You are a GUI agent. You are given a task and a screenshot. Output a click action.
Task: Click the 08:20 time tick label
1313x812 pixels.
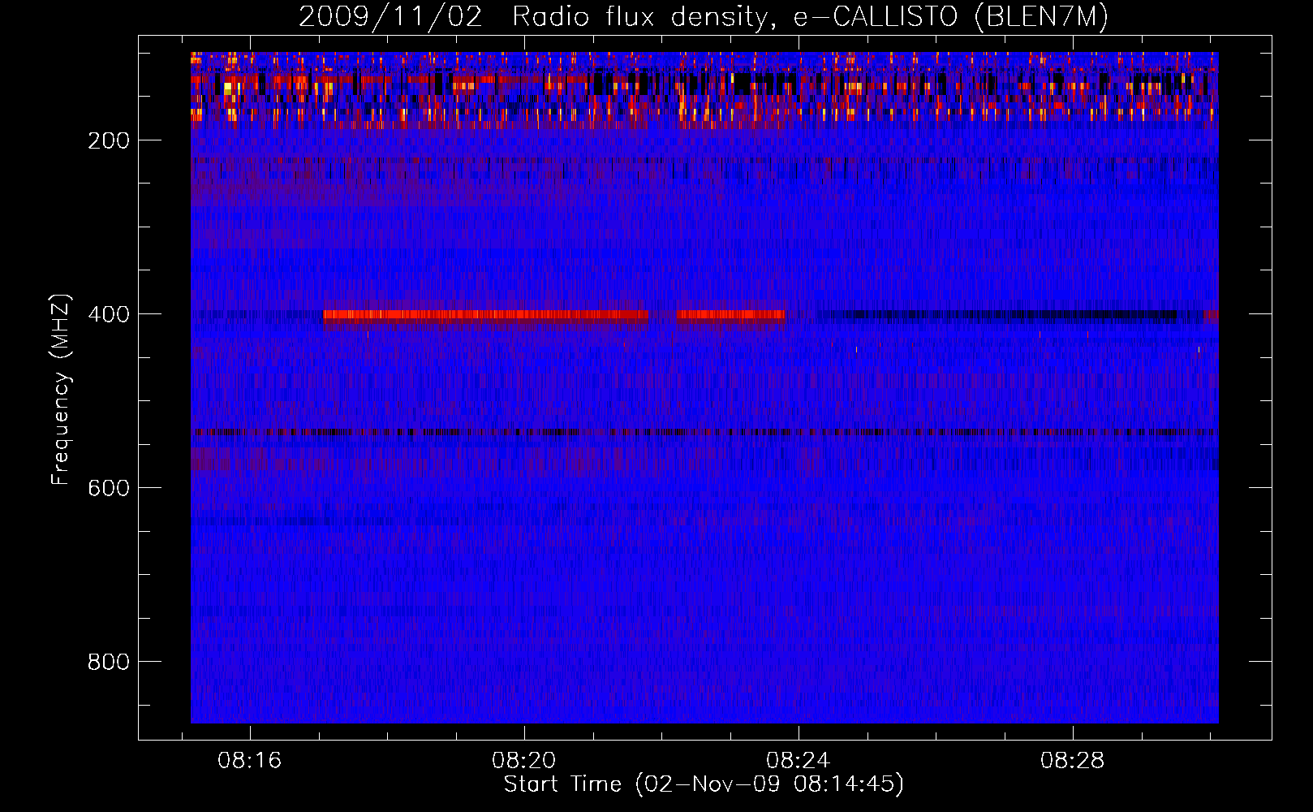[524, 760]
